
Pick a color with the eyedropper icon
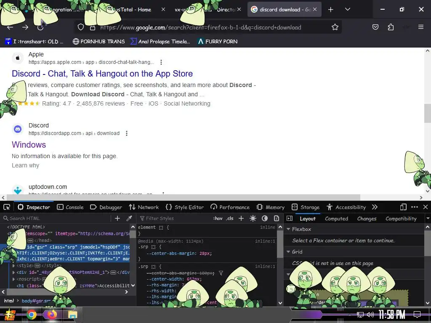(x=129, y=218)
